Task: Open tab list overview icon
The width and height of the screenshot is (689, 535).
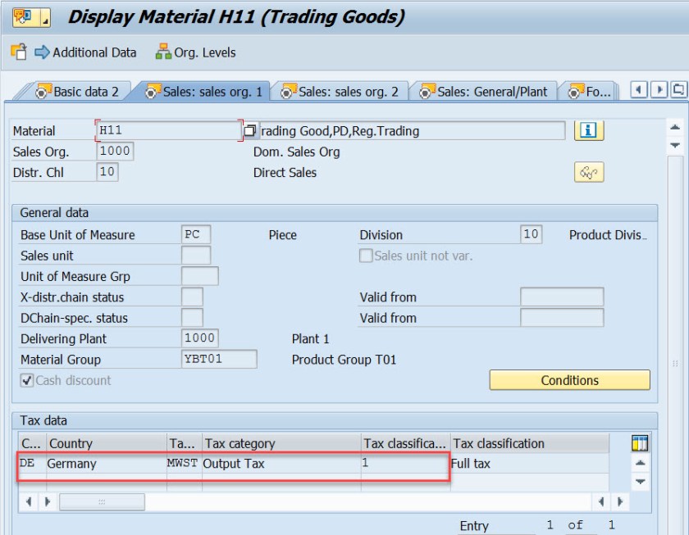Action: (x=679, y=90)
